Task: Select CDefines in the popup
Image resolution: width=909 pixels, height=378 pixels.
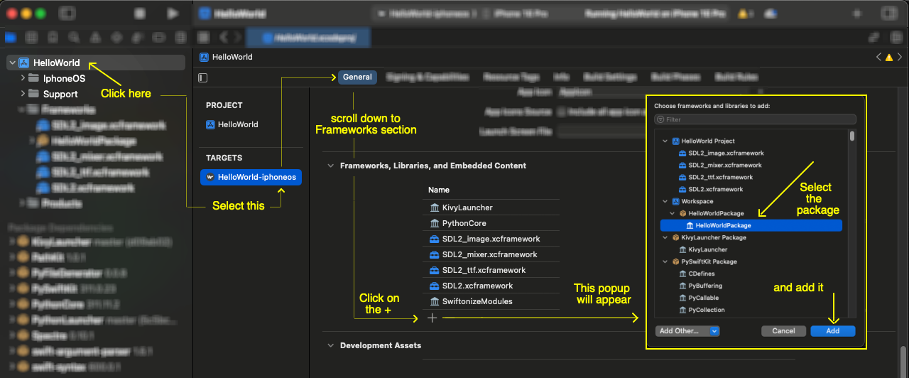Action: click(x=695, y=274)
